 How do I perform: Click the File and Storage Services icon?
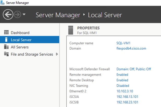(x=6, y=54)
